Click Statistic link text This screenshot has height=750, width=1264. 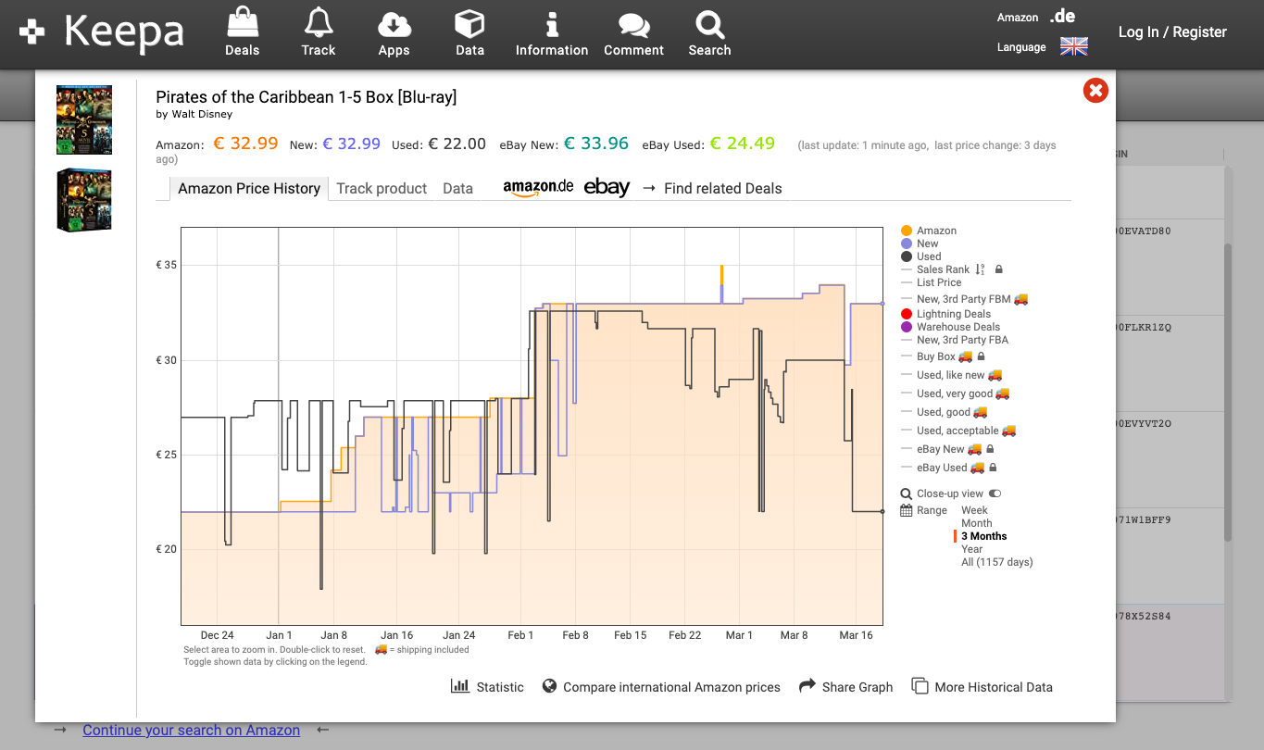pyautogui.click(x=500, y=687)
